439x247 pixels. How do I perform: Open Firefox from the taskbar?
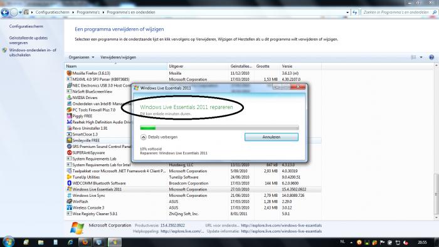coord(85,242)
